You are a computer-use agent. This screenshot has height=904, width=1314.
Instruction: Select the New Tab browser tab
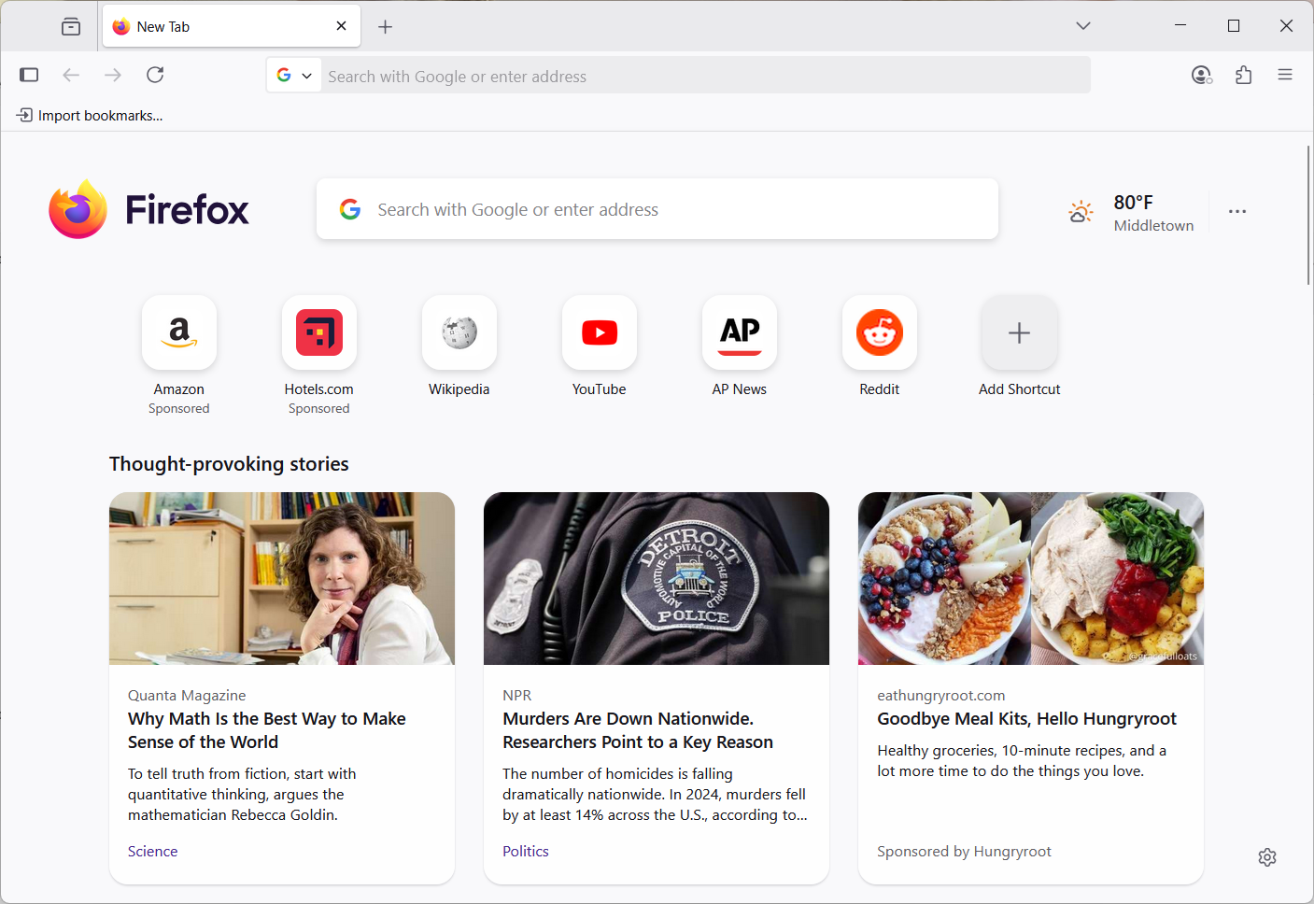[x=215, y=25]
